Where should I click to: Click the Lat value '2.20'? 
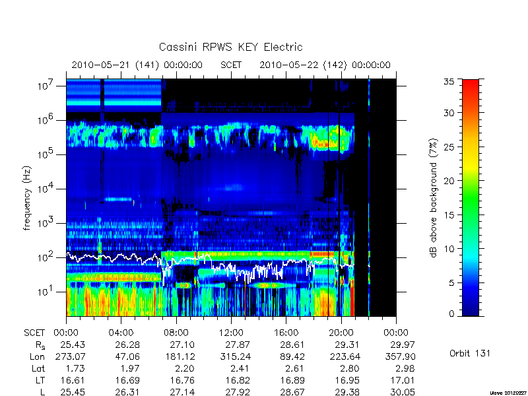185,368
